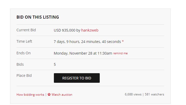This screenshot has width=186, height=105.
Task: Open How bidding works link
Action: 30,95
